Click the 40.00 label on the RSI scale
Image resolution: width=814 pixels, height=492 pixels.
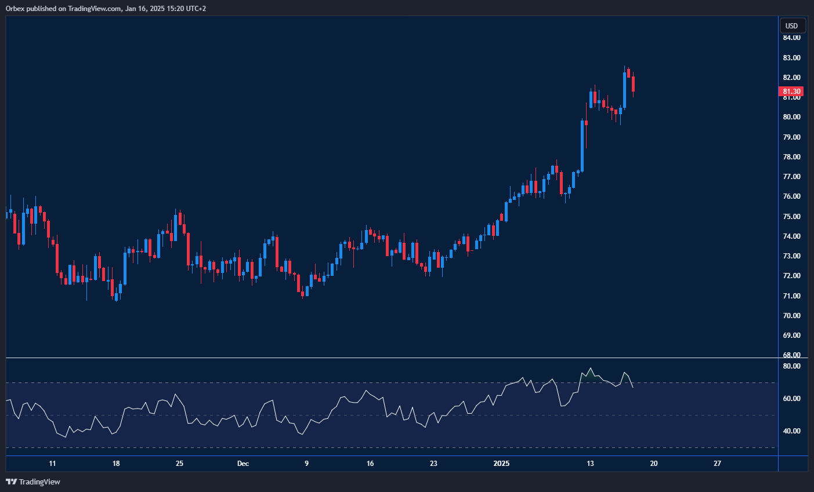(x=791, y=431)
